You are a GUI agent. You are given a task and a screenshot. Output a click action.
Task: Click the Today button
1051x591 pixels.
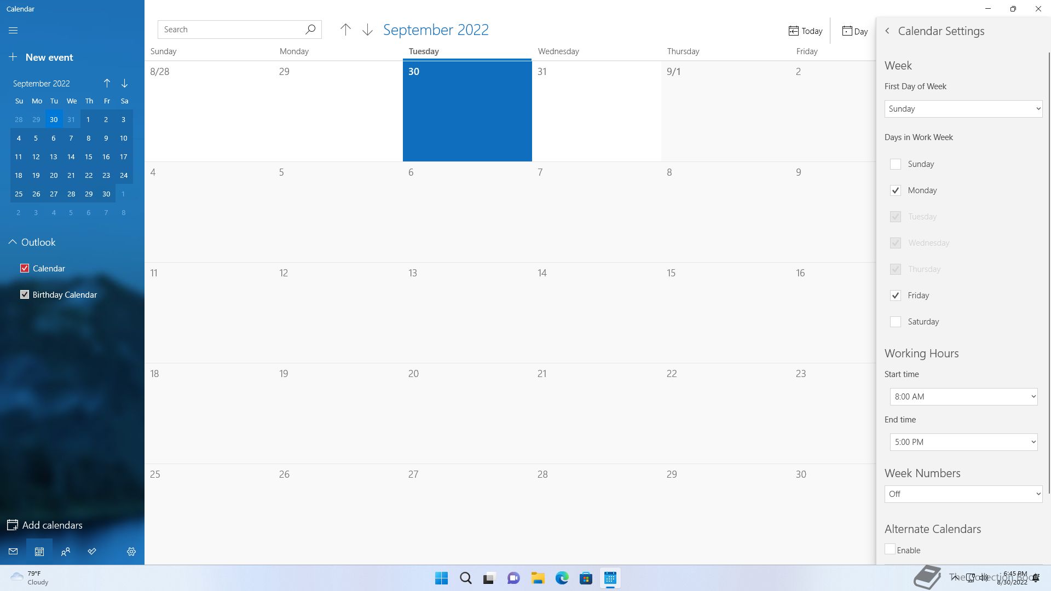pos(805,31)
